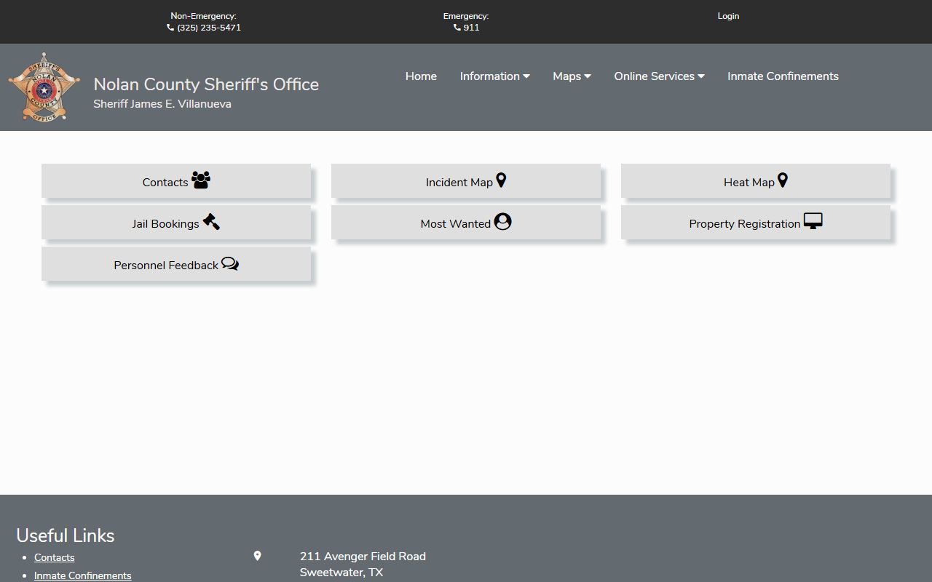Click the gavel icon on Jail Bookings
932x582 pixels.
tap(211, 221)
